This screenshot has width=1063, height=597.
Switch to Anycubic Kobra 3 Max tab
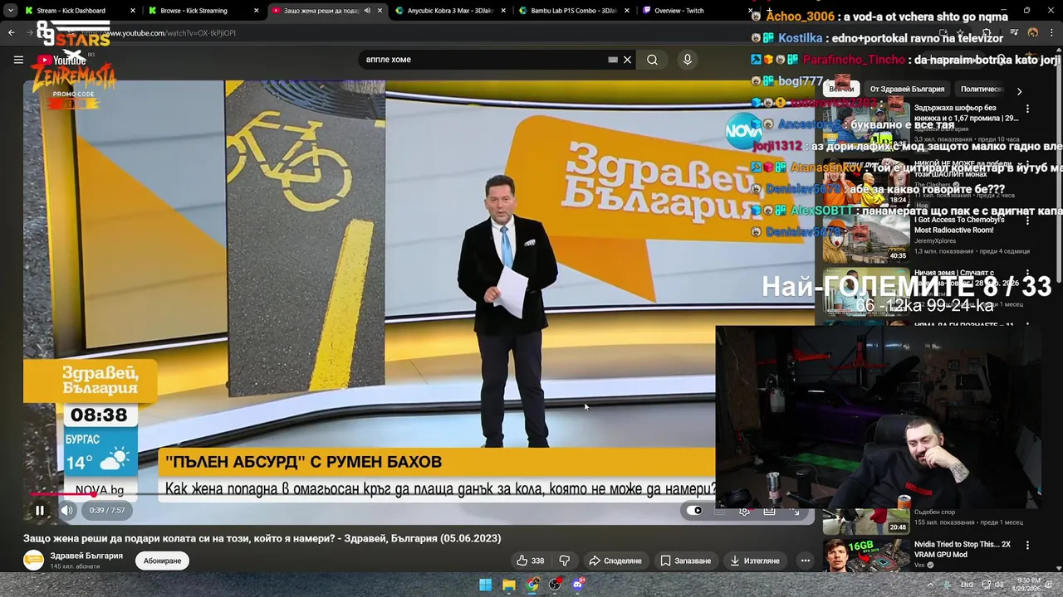[x=450, y=11]
